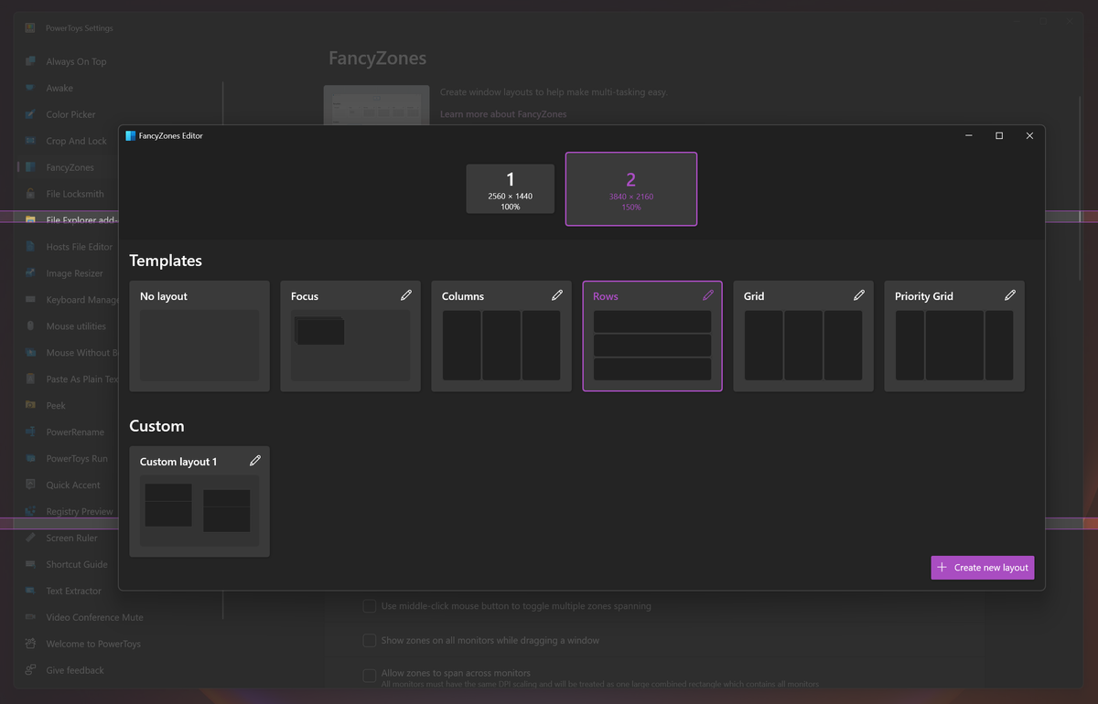Open Mouse Without Borders sidebar item
This screenshot has height=704, width=1098.
click(82, 353)
